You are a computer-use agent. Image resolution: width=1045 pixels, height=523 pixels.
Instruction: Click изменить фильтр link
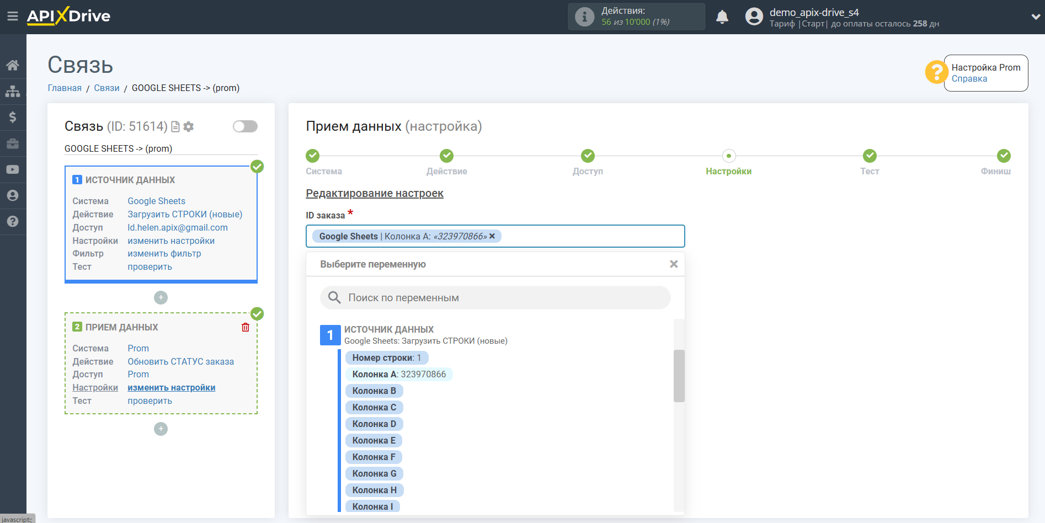[164, 253]
